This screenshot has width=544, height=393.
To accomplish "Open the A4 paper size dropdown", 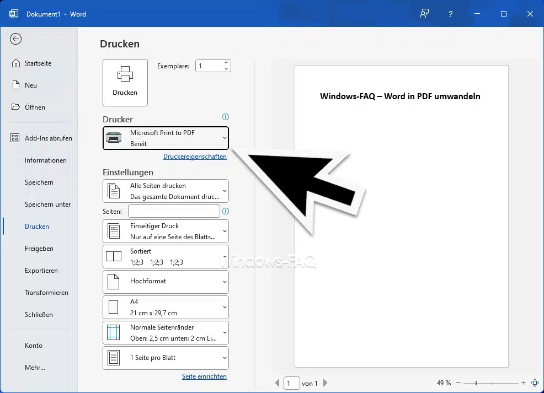I will 166,307.
